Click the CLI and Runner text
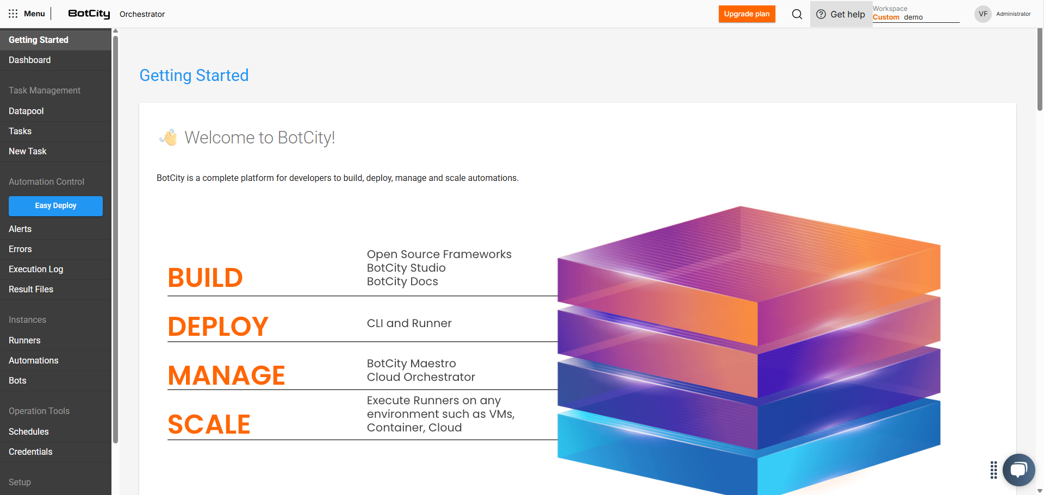Screen dimensions: 1044x495 [x=409, y=323]
